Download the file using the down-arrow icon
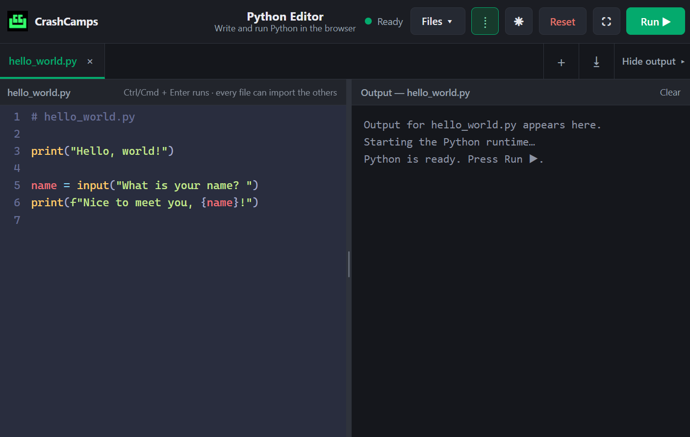 tap(597, 62)
